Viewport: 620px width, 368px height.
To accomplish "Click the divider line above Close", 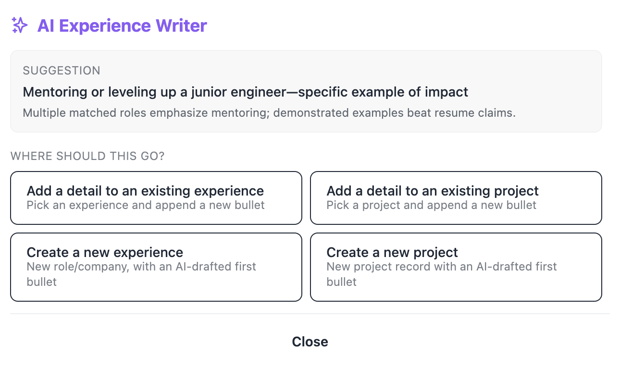I will coord(310,314).
